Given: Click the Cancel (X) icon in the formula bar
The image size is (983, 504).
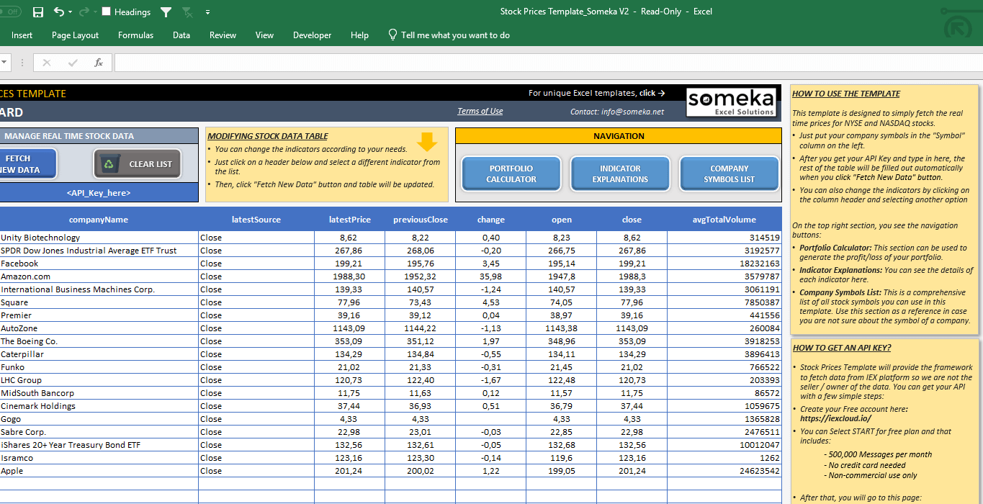Looking at the screenshot, I should (48, 63).
